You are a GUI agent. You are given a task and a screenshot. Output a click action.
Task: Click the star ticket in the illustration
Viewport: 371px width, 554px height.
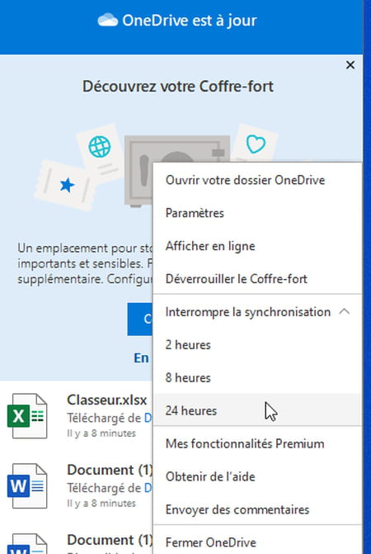(x=66, y=185)
